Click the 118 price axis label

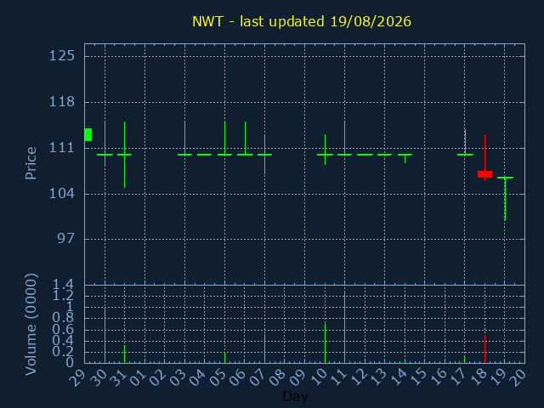point(62,102)
